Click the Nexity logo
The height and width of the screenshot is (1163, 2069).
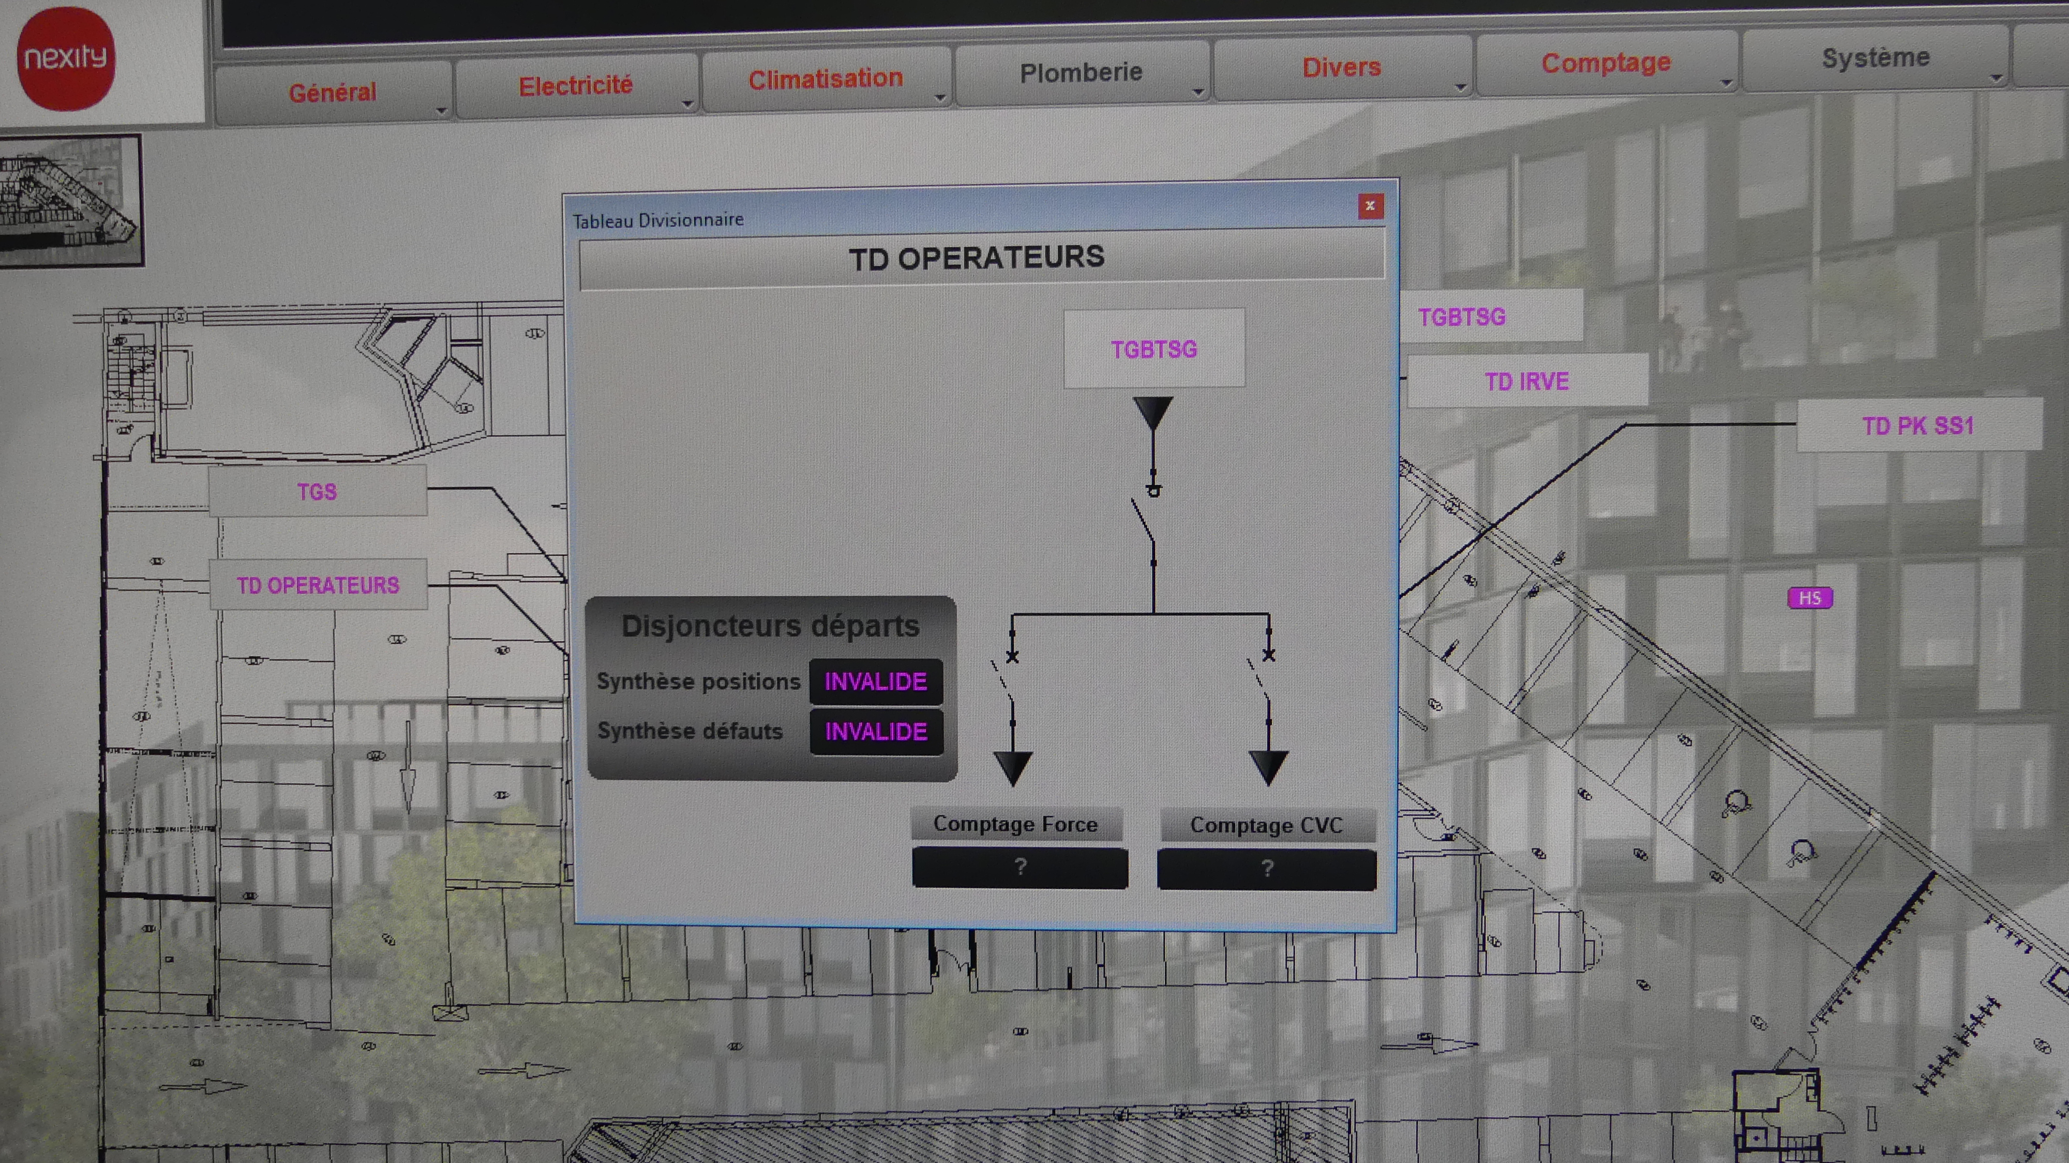[x=66, y=58]
